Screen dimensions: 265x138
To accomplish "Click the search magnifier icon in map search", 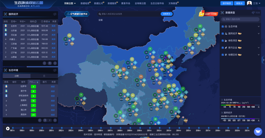I will click(100, 14).
